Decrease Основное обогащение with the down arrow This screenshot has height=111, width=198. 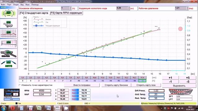(71, 9)
